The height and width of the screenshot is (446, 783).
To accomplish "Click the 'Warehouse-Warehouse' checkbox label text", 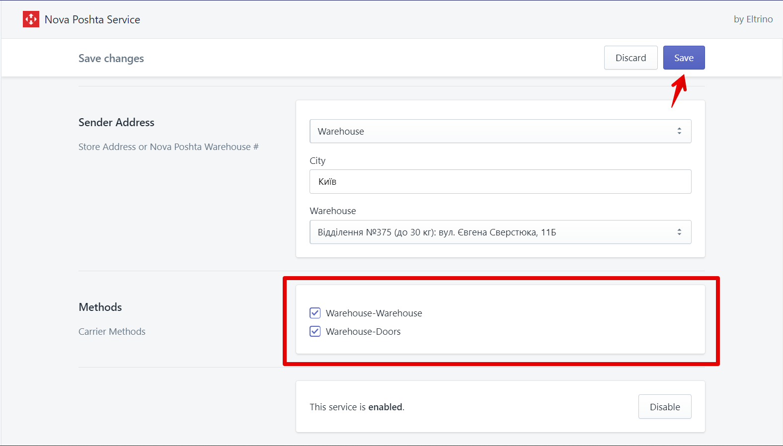I will pyautogui.click(x=374, y=313).
